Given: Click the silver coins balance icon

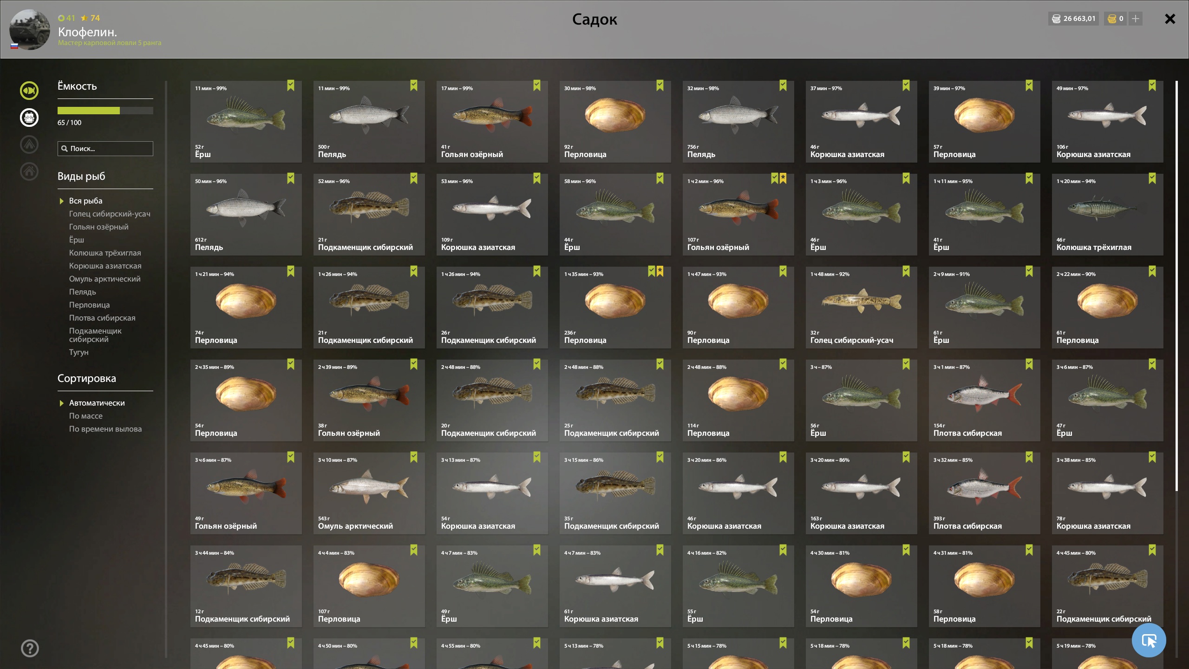Looking at the screenshot, I should (x=1056, y=19).
